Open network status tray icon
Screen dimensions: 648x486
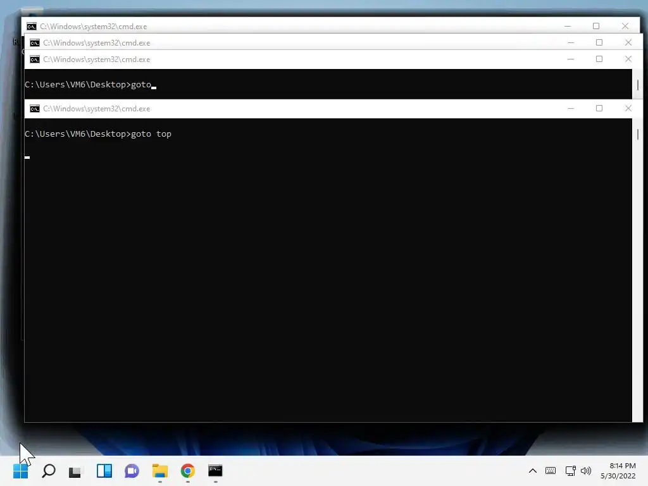click(x=571, y=471)
